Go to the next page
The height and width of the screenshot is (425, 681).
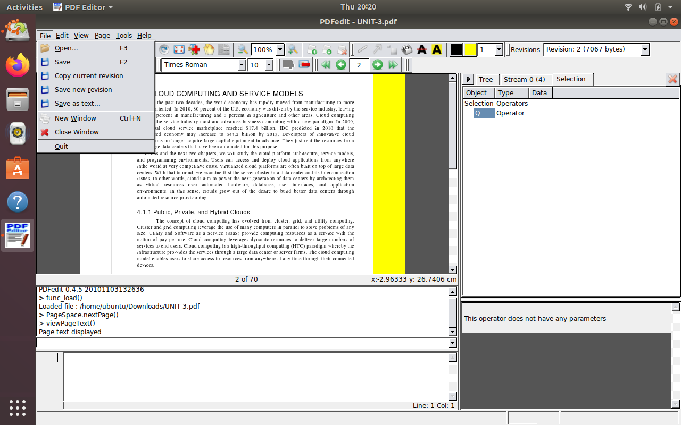(x=377, y=64)
